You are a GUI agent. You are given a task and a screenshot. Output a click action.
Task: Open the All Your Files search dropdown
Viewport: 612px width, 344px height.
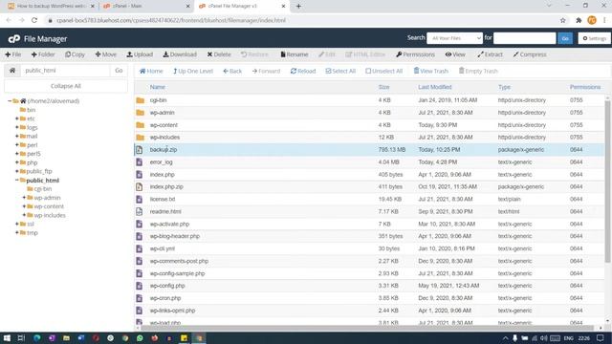[455, 38]
